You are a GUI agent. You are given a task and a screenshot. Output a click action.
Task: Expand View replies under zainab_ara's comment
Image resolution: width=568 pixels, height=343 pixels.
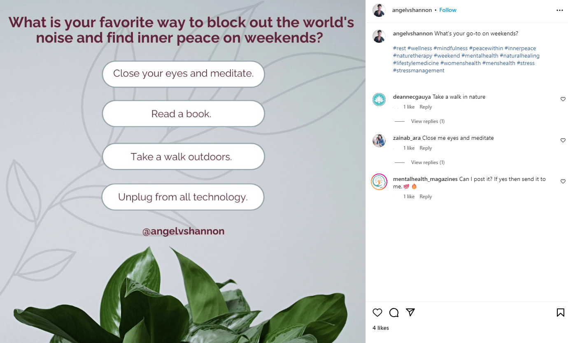point(428,162)
